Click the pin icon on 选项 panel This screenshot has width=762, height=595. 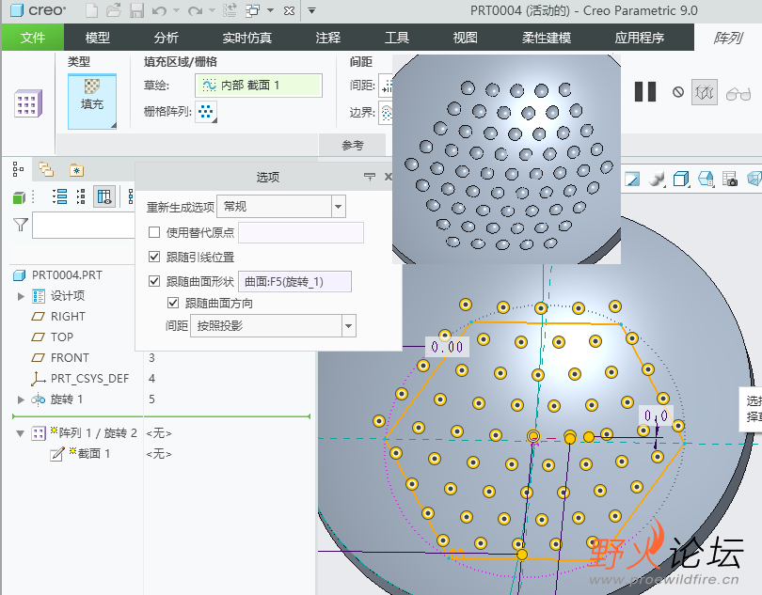click(370, 177)
